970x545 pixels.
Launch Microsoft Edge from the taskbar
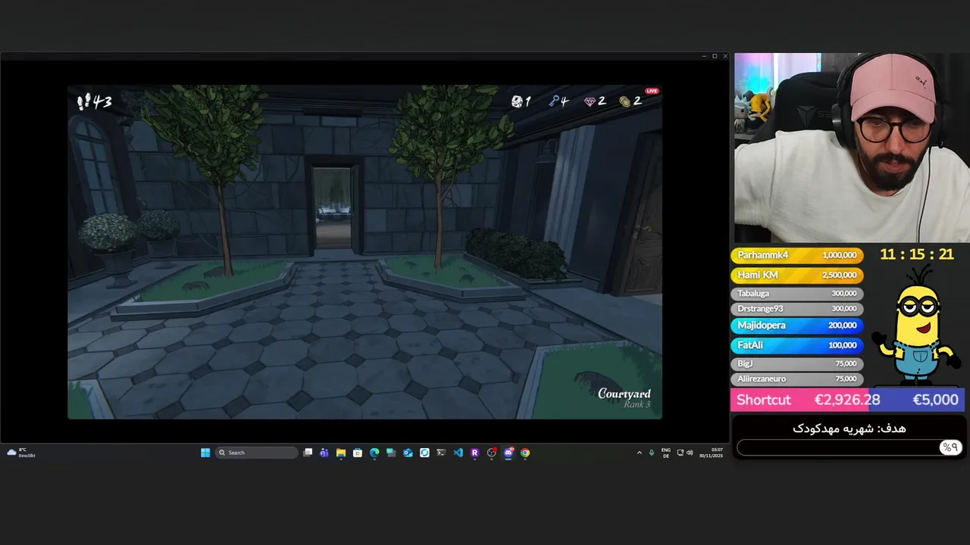pyautogui.click(x=374, y=453)
